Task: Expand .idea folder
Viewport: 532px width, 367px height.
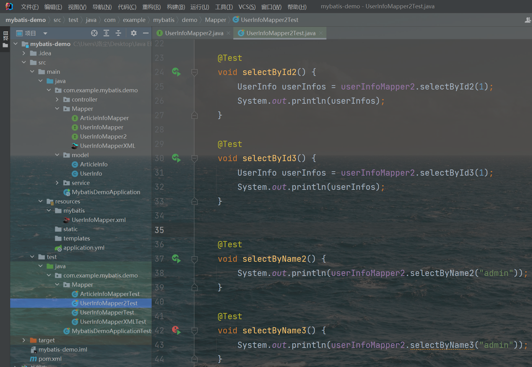Action: [x=24, y=53]
